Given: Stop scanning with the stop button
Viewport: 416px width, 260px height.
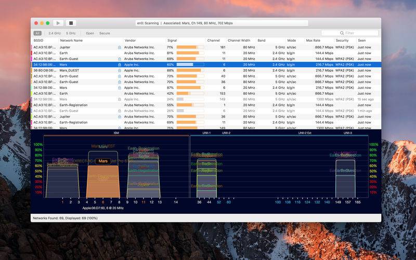Looking at the screenshot, I should pos(71,23).
